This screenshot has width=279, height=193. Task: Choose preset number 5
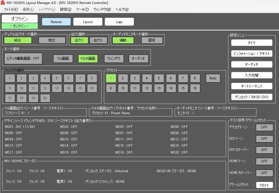pos(159,78)
